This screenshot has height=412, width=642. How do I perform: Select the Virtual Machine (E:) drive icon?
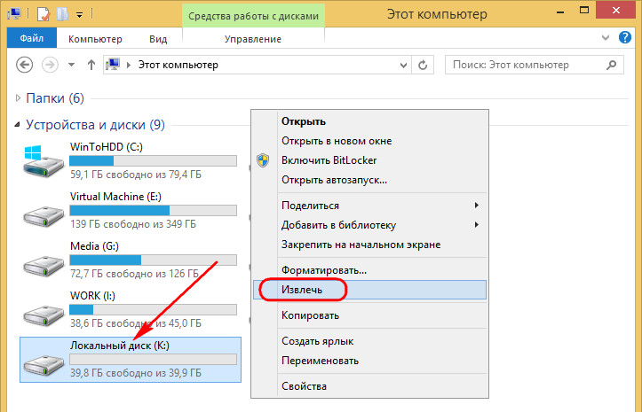coord(44,216)
